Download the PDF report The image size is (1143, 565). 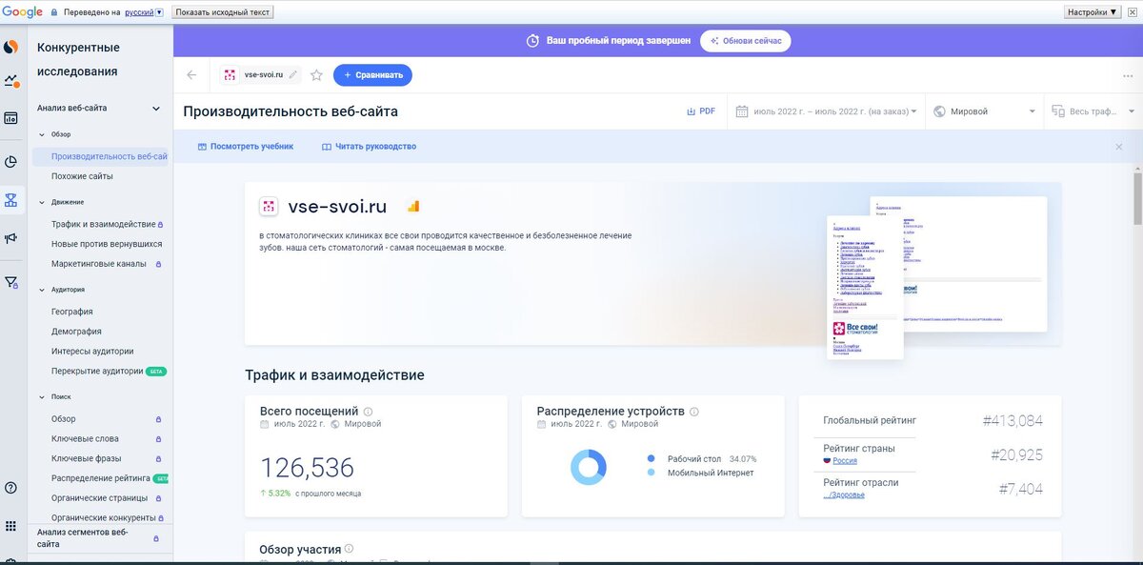[x=701, y=111]
